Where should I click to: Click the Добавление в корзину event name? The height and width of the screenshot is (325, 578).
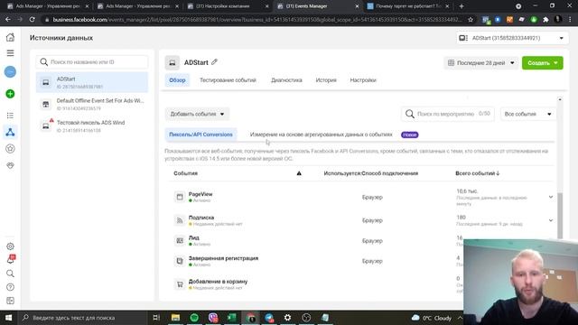point(219,282)
